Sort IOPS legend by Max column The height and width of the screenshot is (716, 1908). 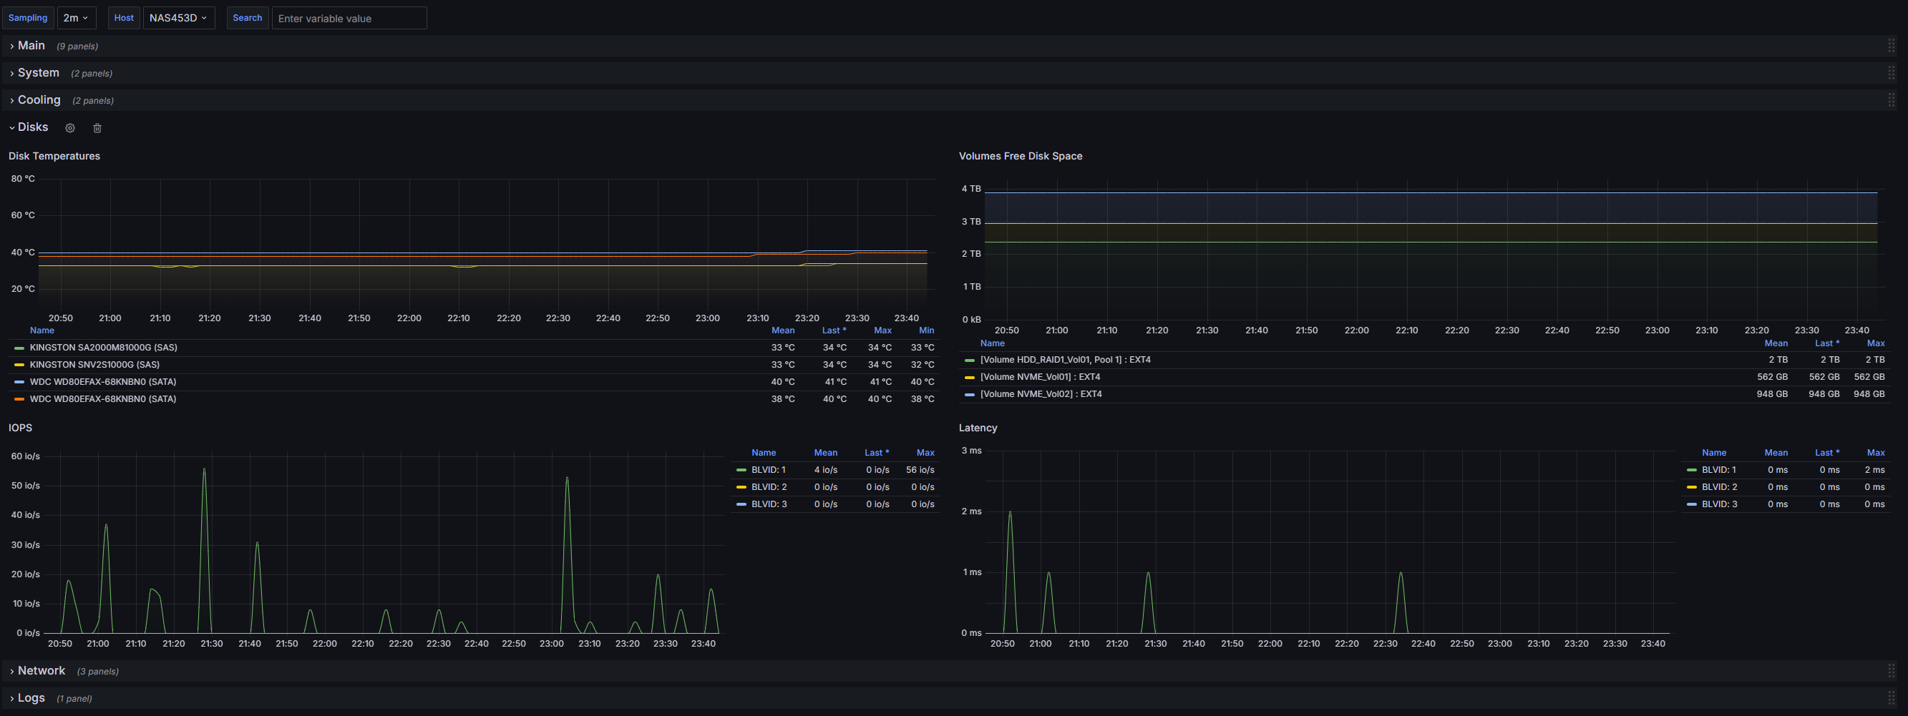pos(925,452)
